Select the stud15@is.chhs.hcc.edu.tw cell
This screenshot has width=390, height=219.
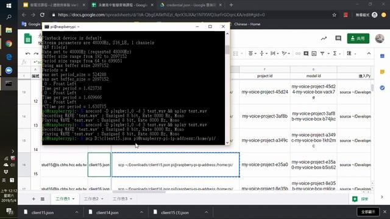click(64, 165)
